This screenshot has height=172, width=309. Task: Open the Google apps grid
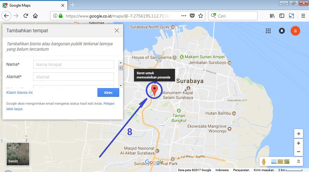268,31
